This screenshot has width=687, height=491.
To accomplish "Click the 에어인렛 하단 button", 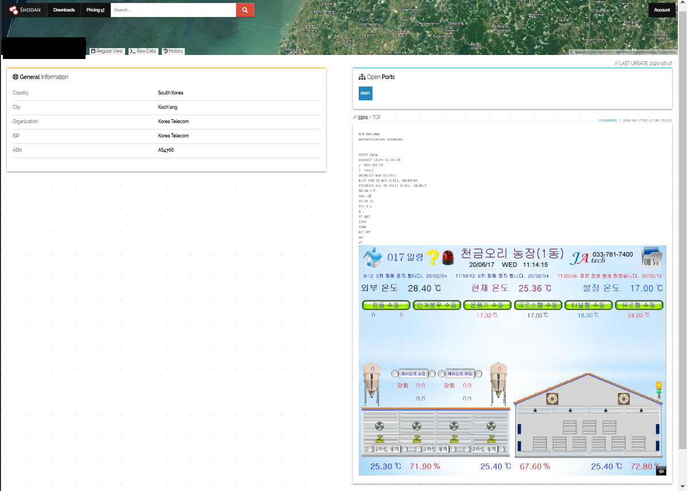I will pos(460,374).
